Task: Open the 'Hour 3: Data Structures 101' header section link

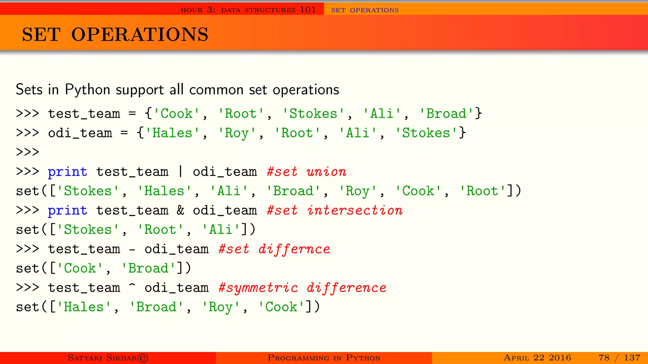Action: pyautogui.click(x=248, y=10)
